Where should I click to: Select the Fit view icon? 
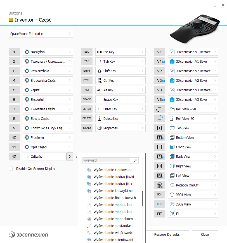tap(172, 214)
